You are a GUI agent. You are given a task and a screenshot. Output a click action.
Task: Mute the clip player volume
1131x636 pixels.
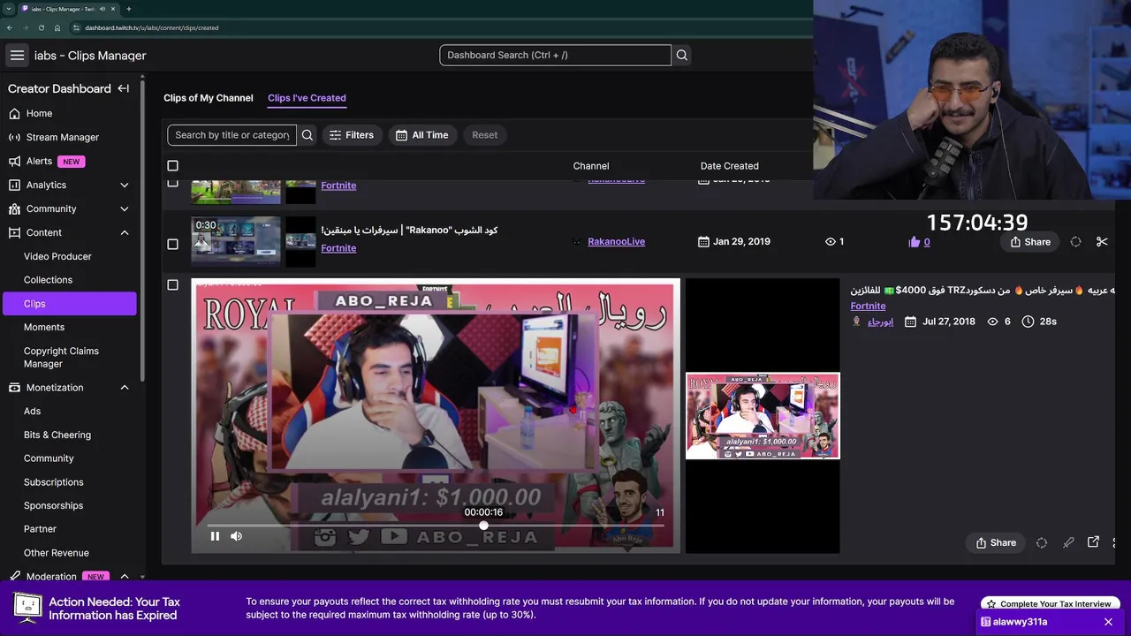236,536
